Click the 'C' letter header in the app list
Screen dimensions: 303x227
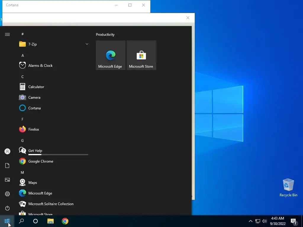click(22, 77)
